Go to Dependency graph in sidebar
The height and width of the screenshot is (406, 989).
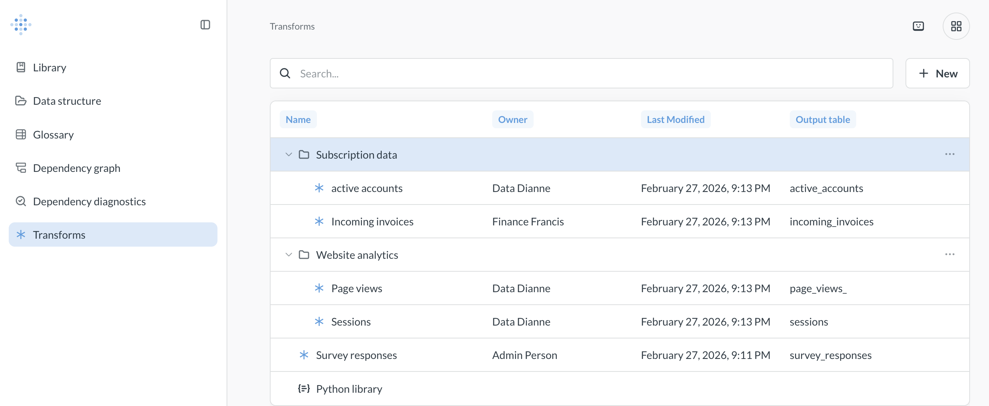(76, 168)
